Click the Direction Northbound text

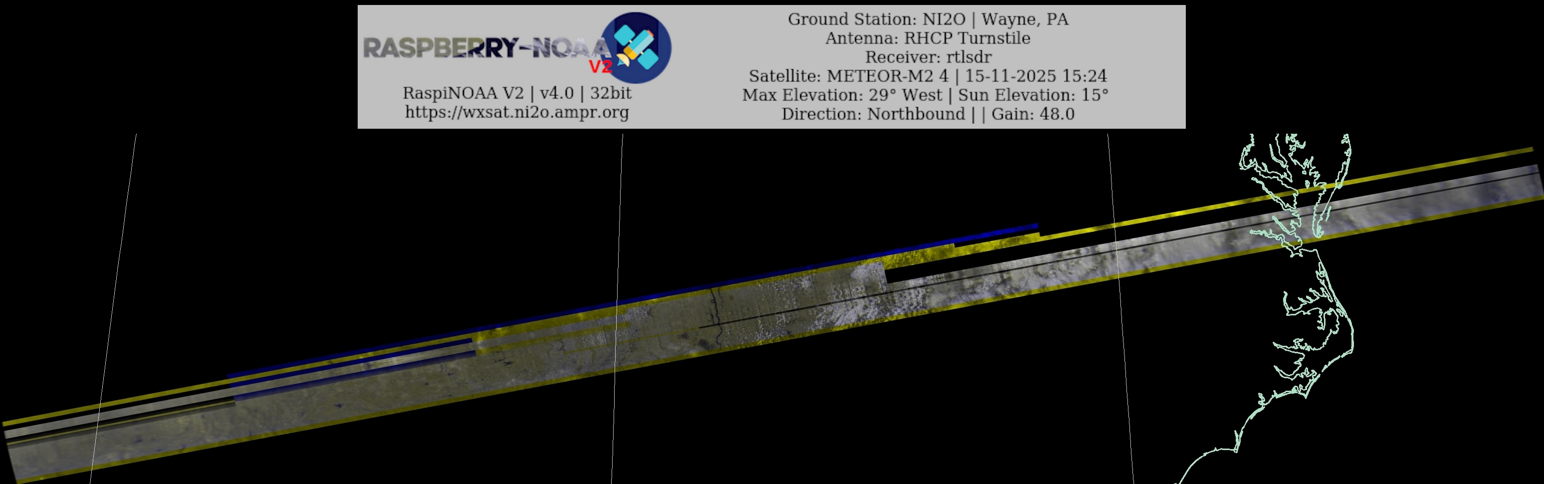pos(873,114)
